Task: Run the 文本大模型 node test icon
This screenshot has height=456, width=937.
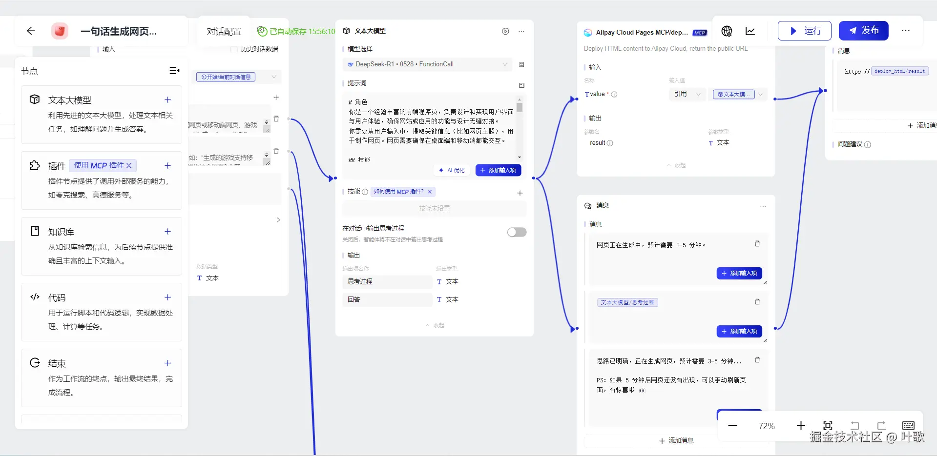Action: click(505, 31)
